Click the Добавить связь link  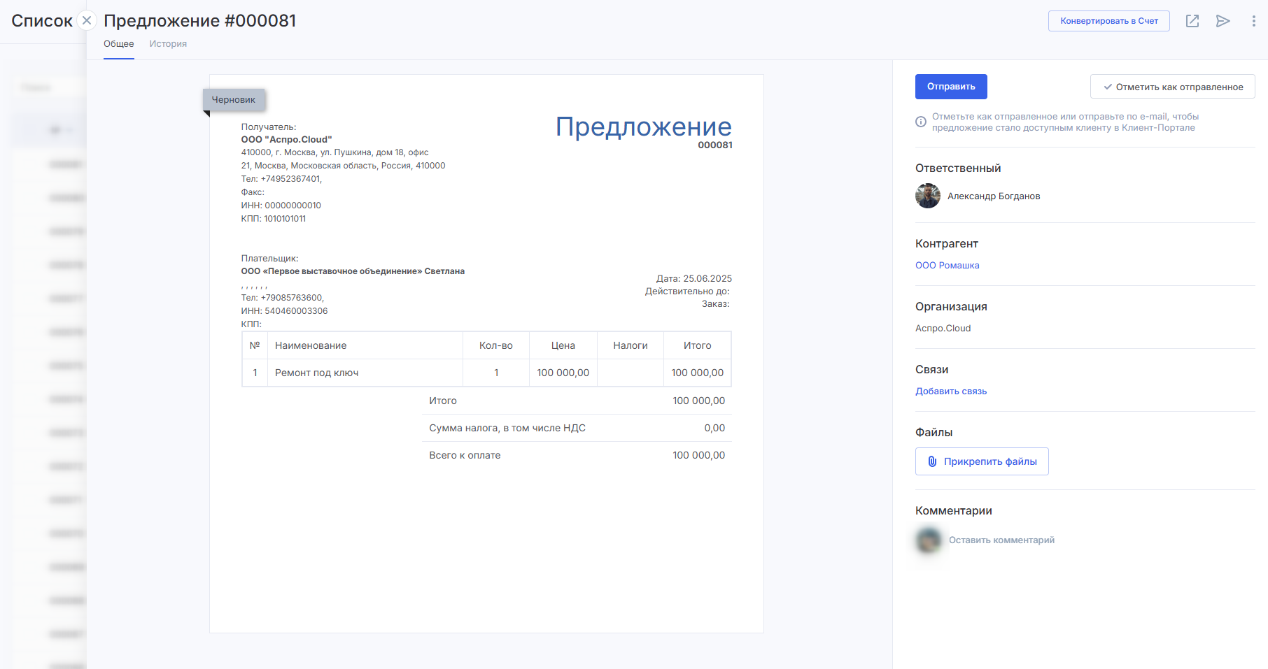(x=951, y=391)
